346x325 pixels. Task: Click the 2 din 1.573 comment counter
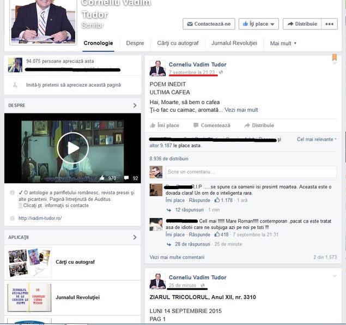(325, 257)
